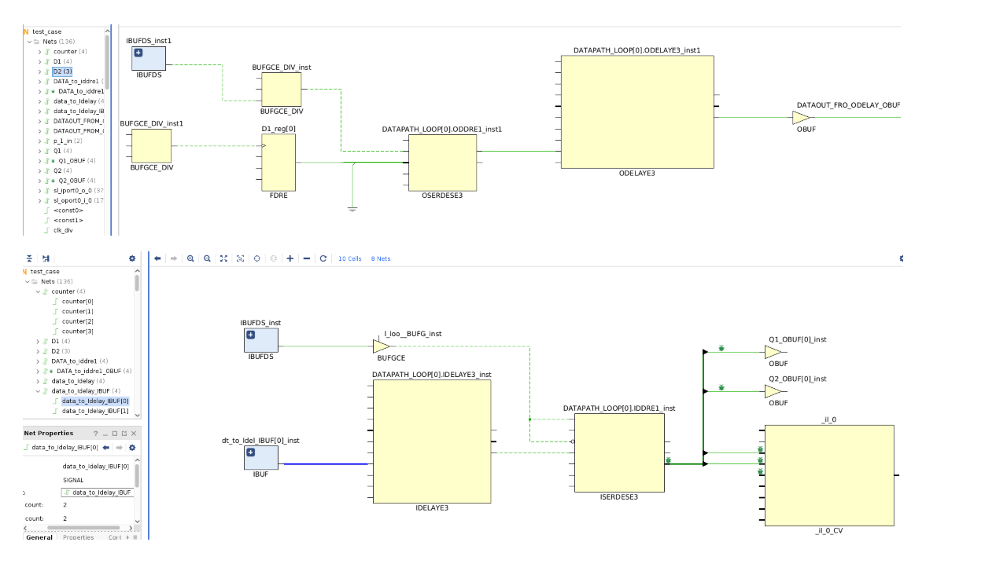Show more tabs via the tab overflow arrow

coord(127,537)
